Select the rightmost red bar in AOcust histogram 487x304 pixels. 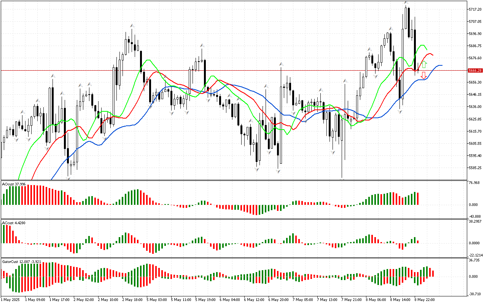(x=417, y=199)
